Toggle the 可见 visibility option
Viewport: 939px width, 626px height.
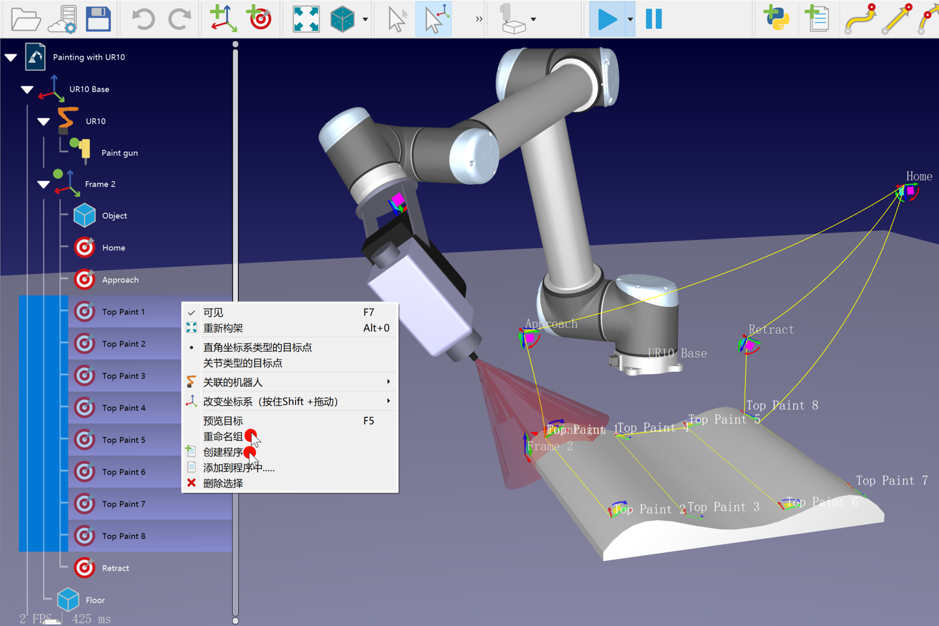pos(213,312)
